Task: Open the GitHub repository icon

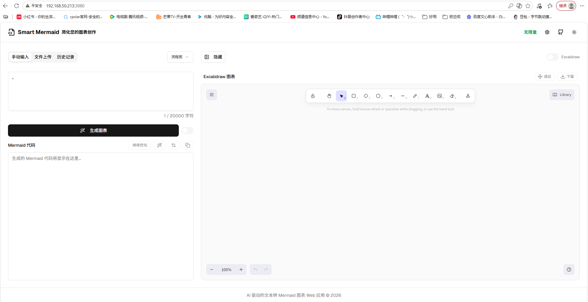Action: 561,32
